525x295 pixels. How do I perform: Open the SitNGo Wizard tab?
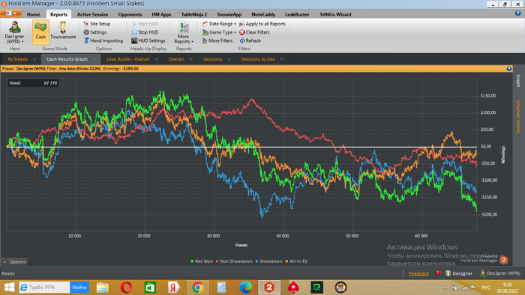[x=335, y=14]
